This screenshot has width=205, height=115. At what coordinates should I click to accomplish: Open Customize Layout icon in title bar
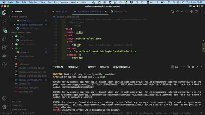click(x=202, y=6)
